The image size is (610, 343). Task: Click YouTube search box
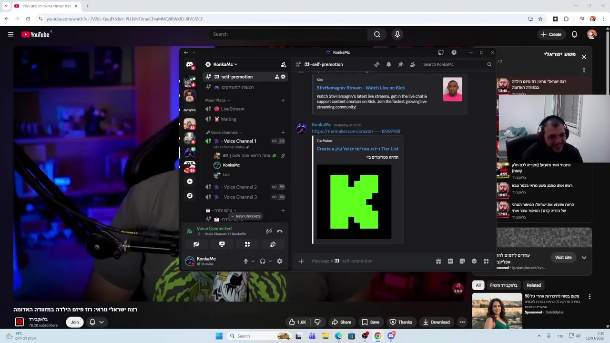point(288,34)
